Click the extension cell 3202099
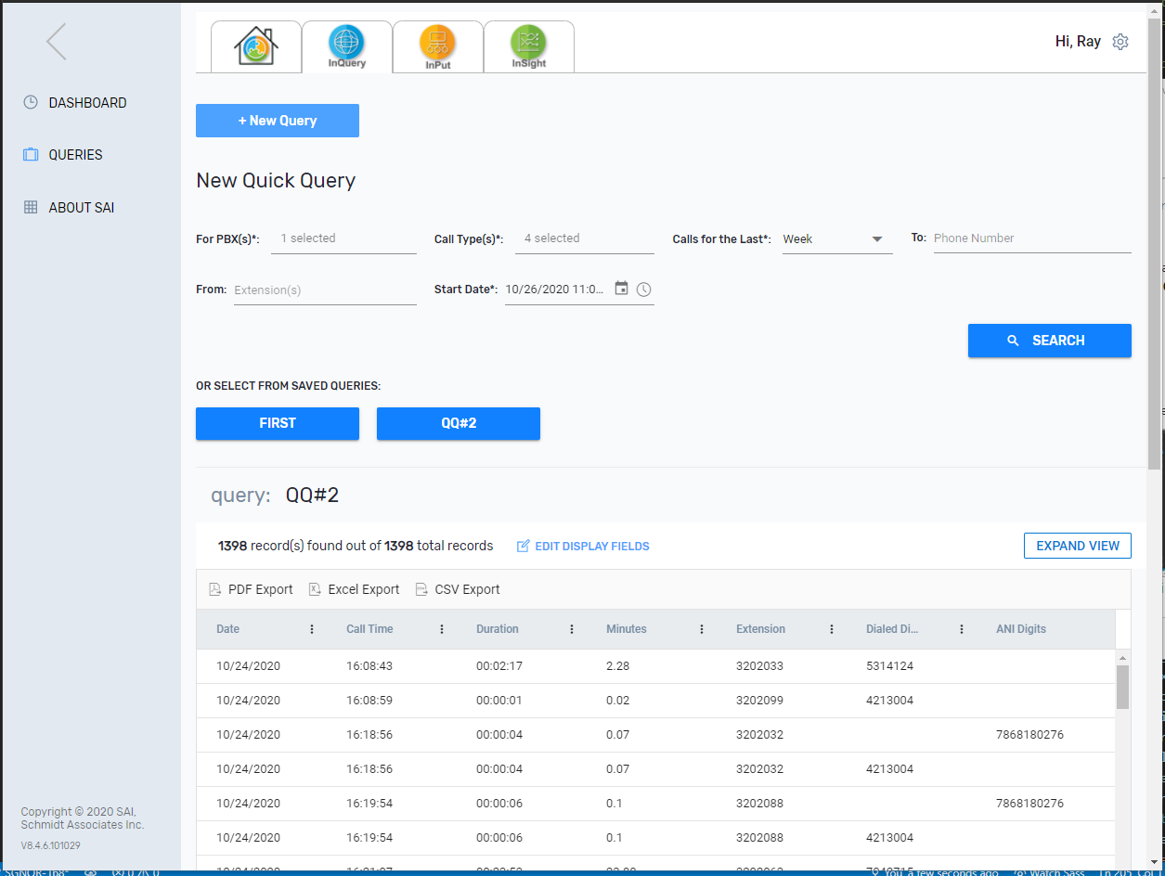 (759, 701)
